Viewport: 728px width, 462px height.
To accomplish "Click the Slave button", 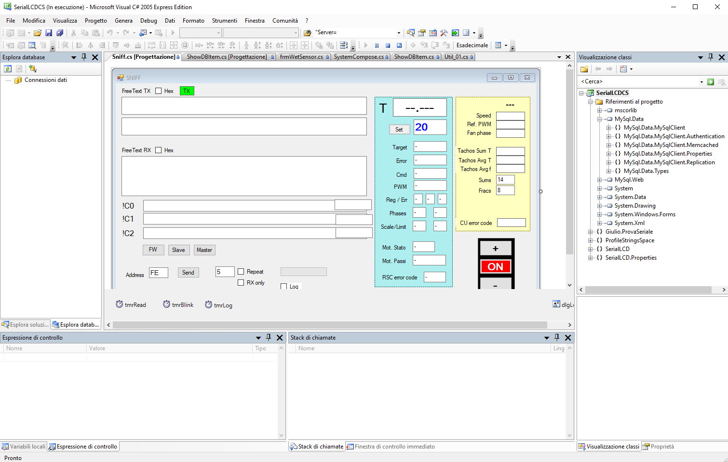I will [x=178, y=250].
